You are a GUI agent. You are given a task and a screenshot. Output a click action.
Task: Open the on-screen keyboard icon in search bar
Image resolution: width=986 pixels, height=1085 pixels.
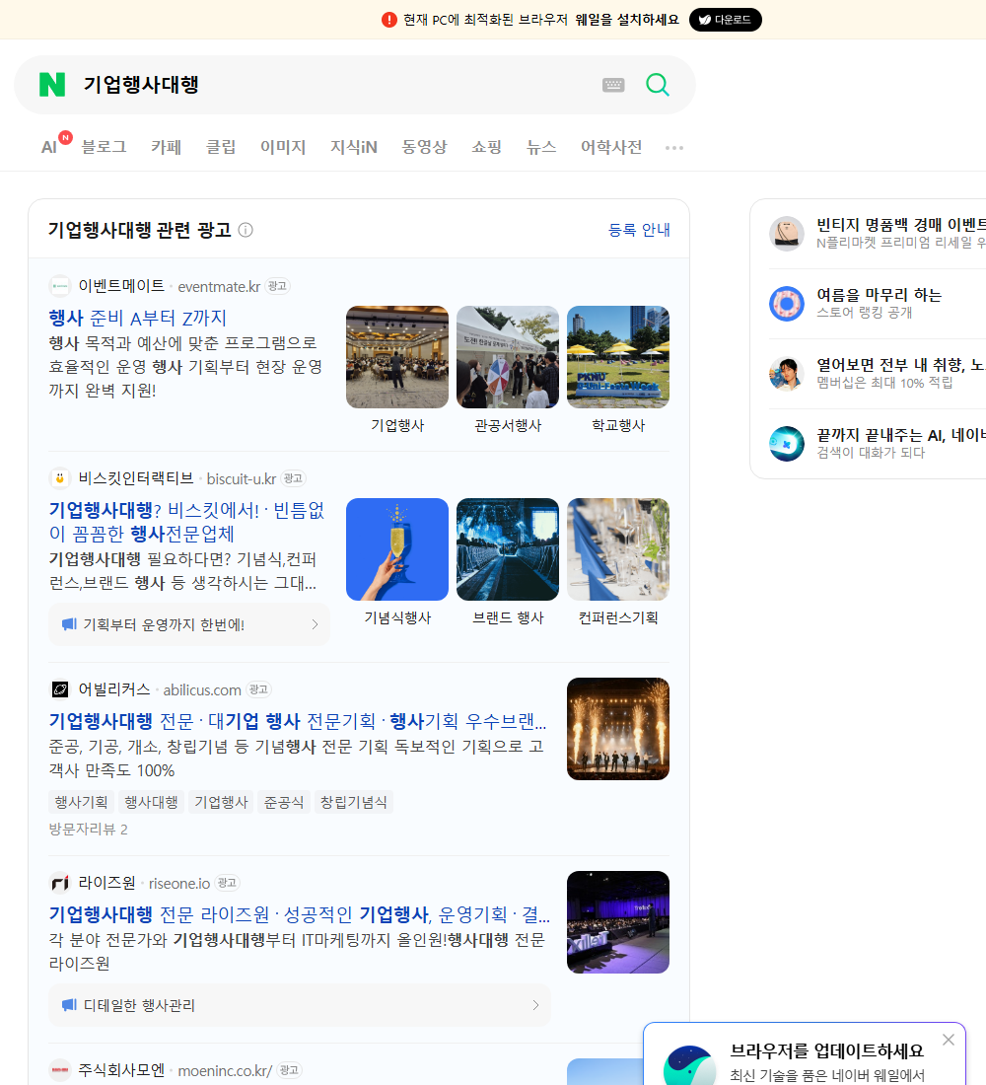point(613,85)
